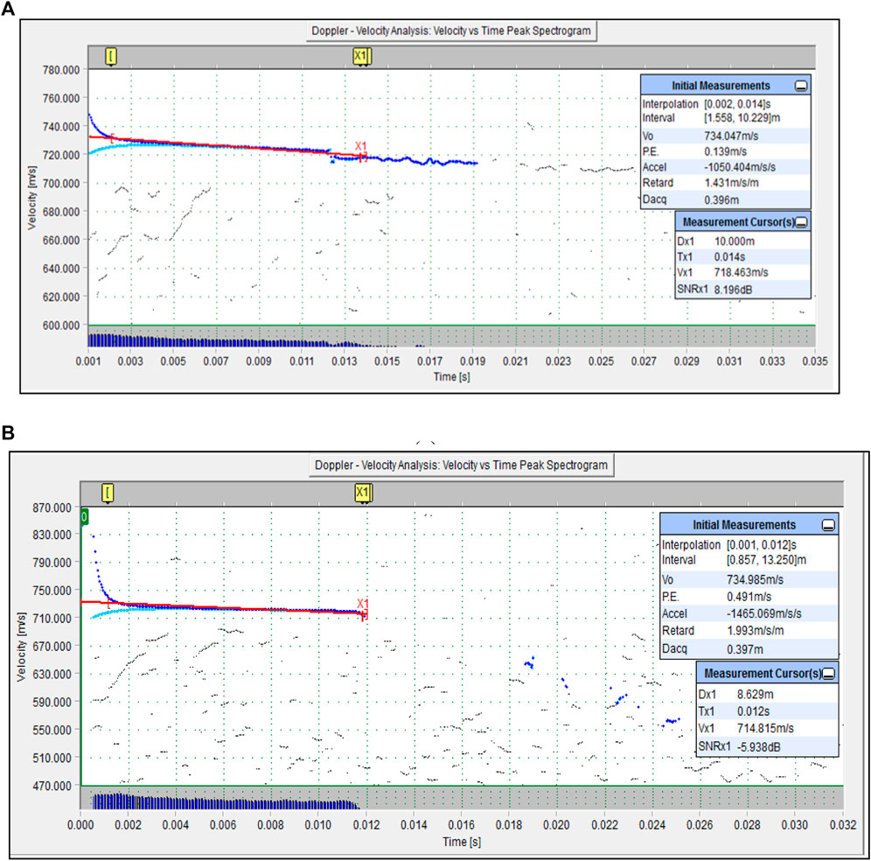This screenshot has width=871, height=861.
Task: Click the red X1 label on chart B curve
Action: pos(363,603)
